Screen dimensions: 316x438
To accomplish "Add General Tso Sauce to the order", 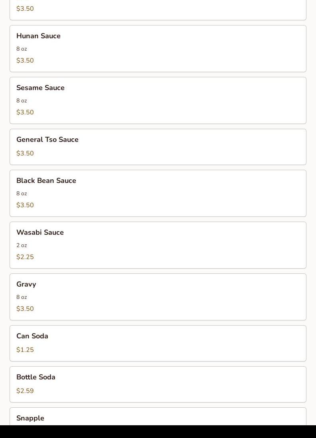I will point(158,147).
